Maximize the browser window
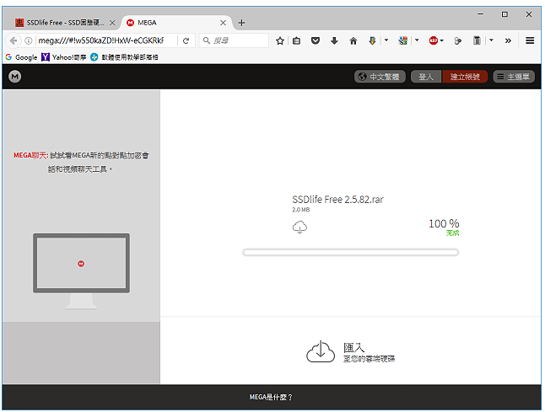This screenshot has width=545, height=412. pyautogui.click(x=505, y=14)
